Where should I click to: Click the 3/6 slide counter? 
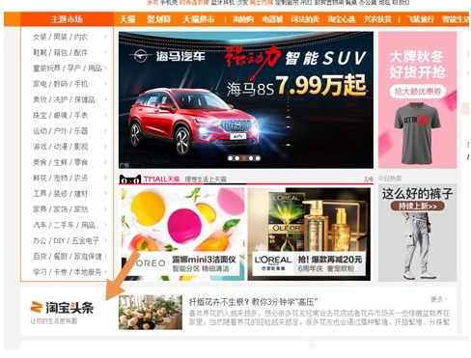[369, 179]
